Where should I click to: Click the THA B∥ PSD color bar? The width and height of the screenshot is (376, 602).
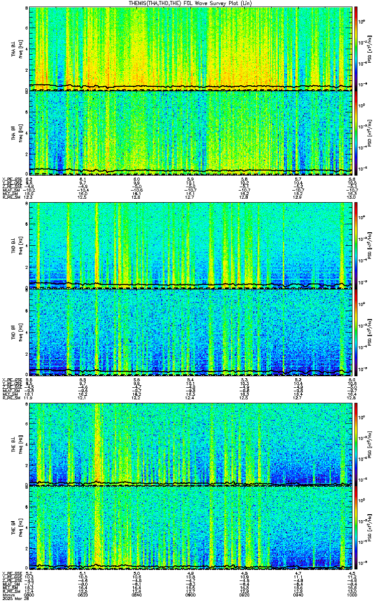pos(355,133)
